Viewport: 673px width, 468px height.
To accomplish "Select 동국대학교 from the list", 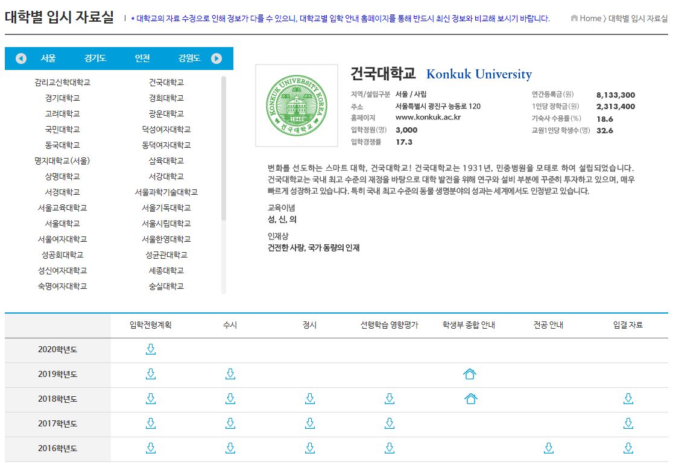I will [x=63, y=145].
